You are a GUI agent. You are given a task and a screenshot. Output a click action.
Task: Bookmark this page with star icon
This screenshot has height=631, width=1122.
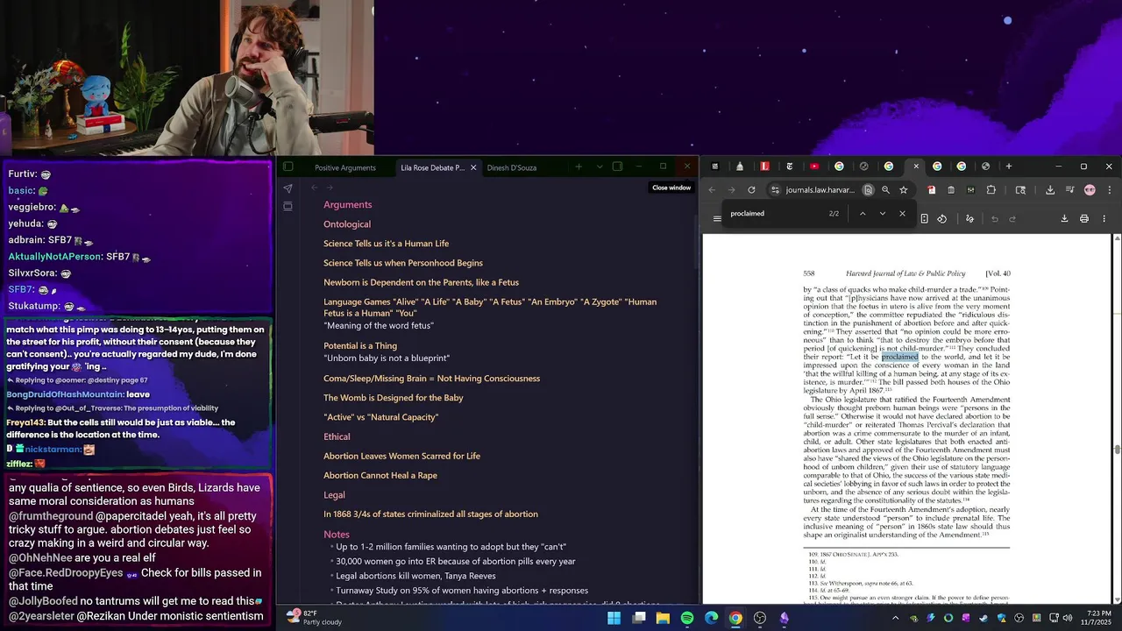click(903, 189)
